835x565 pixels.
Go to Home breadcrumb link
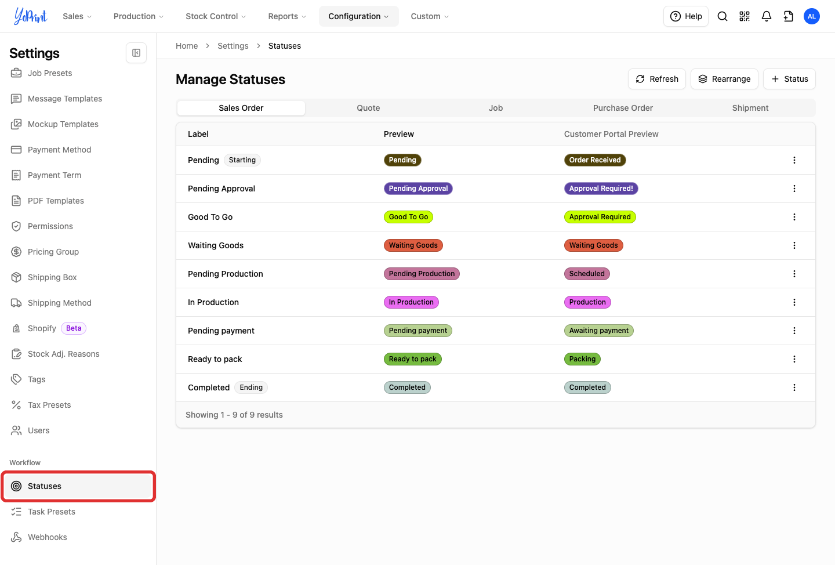[187, 46]
